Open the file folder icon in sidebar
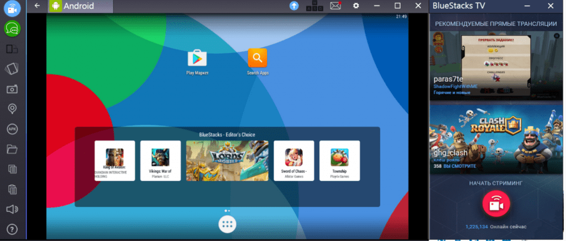The width and height of the screenshot is (566, 241). [x=12, y=149]
